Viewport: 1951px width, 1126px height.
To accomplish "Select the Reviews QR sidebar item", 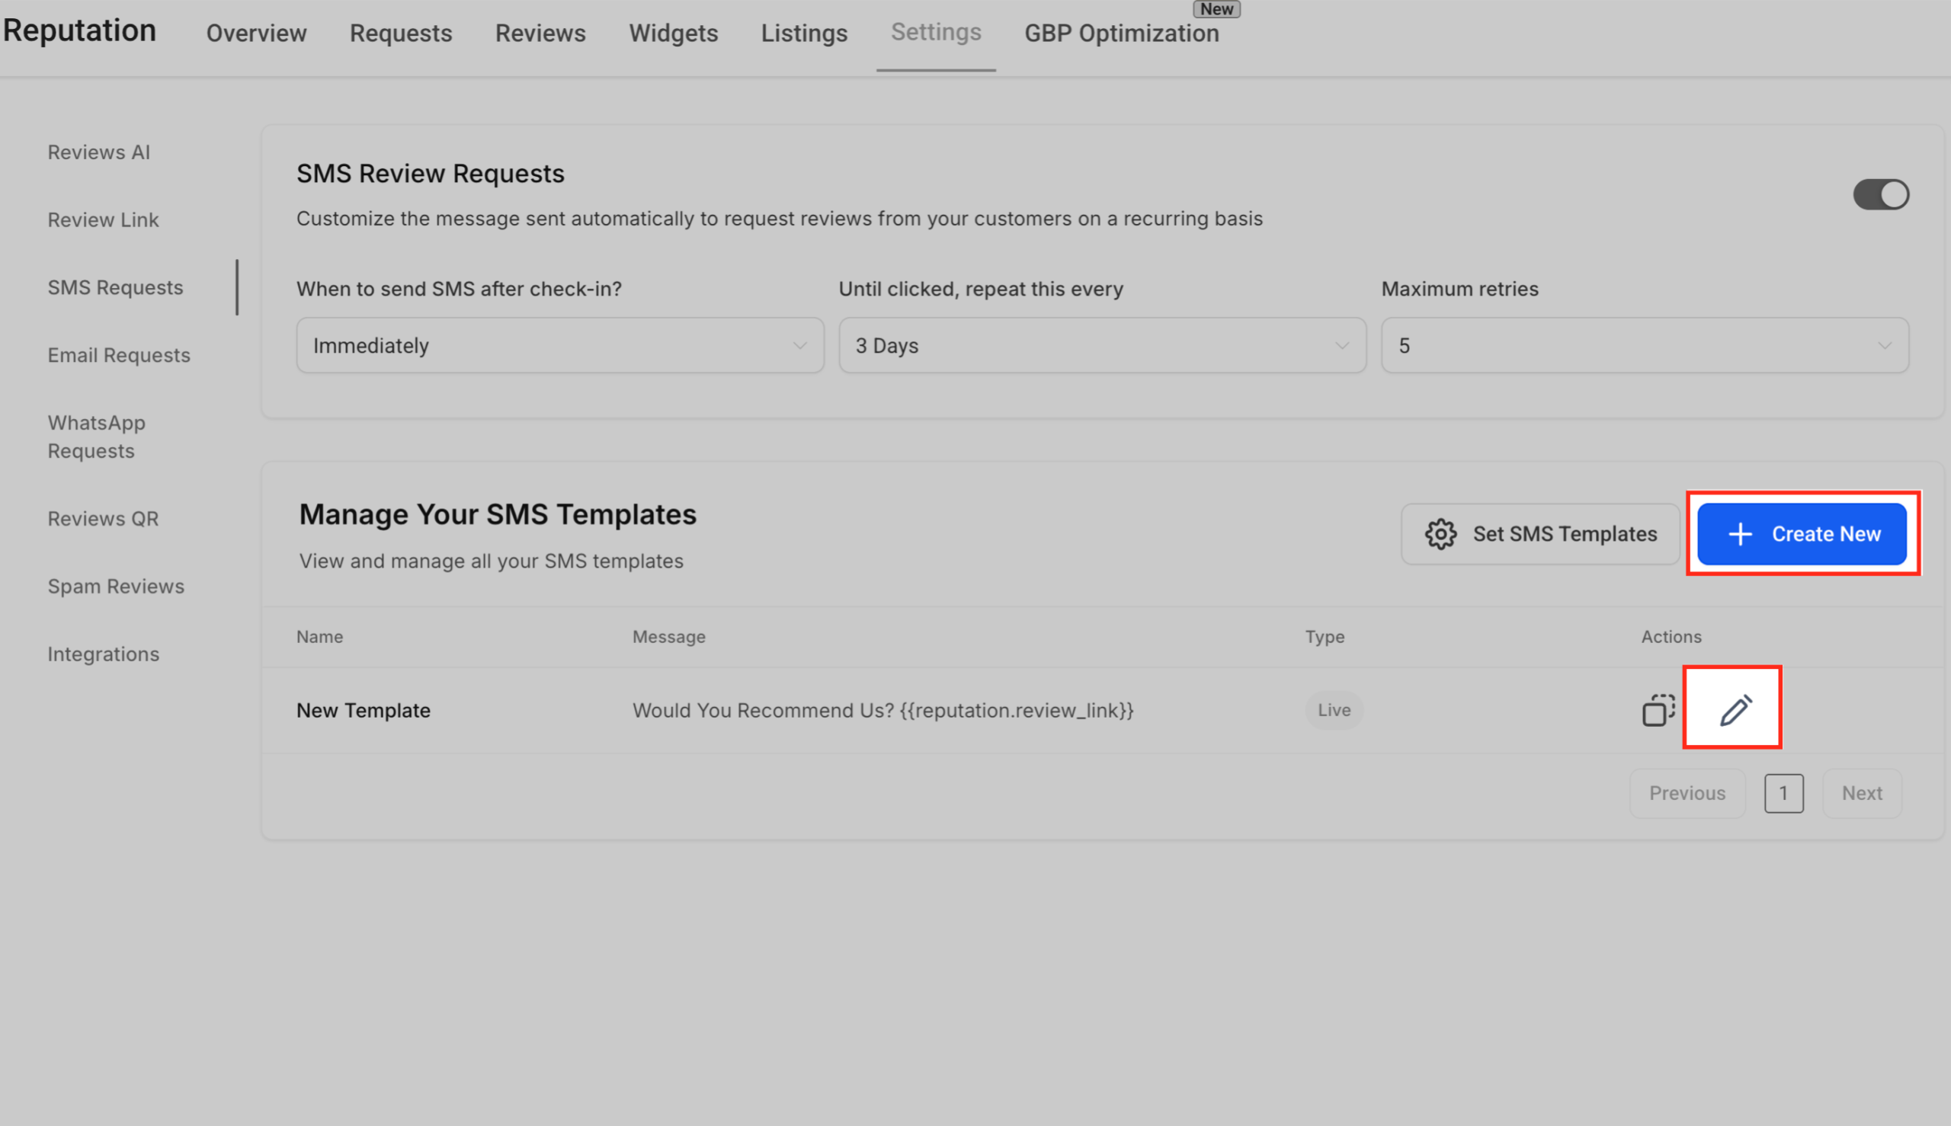I will 103,519.
